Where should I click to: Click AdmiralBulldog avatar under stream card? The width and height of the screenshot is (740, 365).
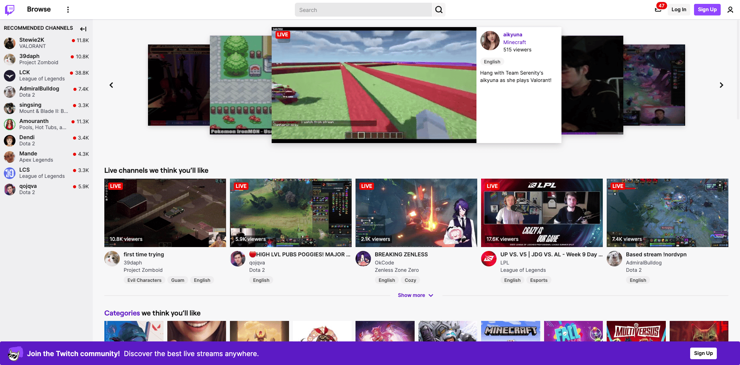[x=614, y=259]
